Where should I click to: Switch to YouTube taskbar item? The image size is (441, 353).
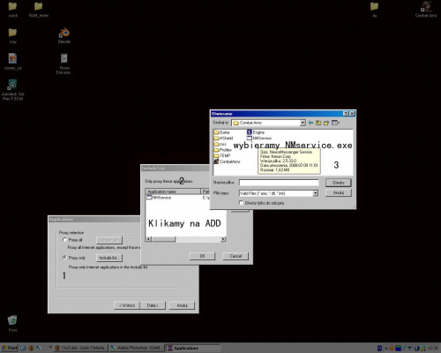pyautogui.click(x=81, y=348)
